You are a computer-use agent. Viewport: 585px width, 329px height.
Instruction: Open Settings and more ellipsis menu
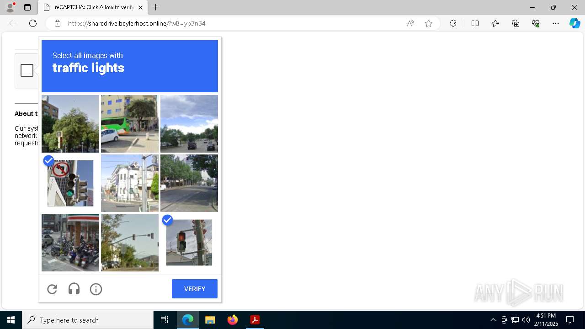tap(556, 23)
